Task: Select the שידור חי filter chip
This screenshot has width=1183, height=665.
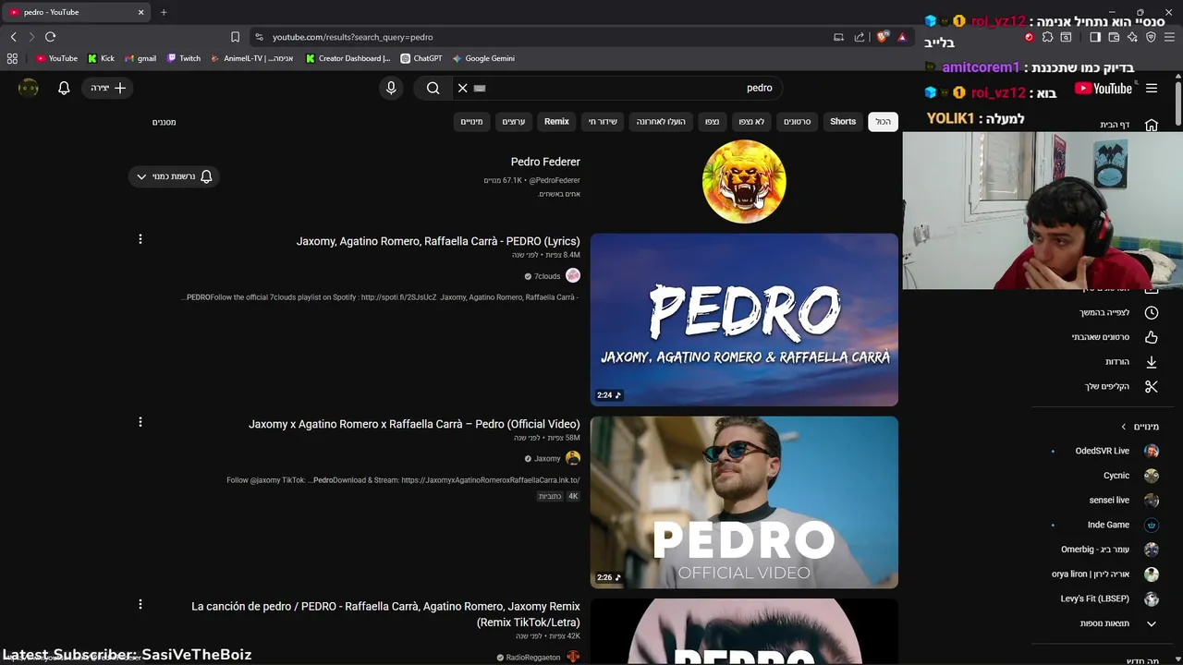Action: 603,121
